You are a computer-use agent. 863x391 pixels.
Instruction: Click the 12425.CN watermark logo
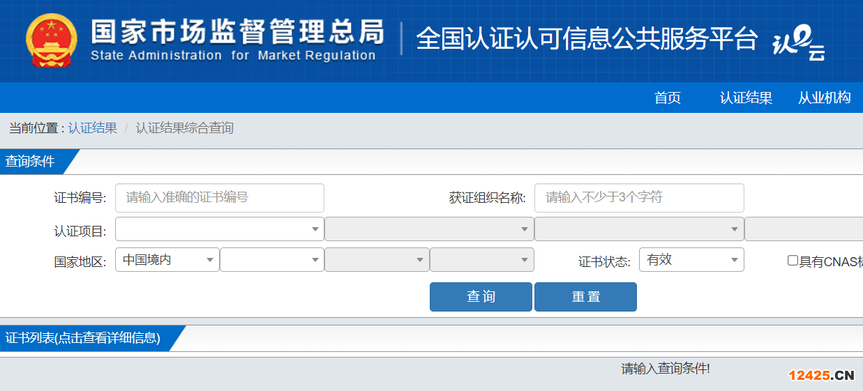pos(821,376)
